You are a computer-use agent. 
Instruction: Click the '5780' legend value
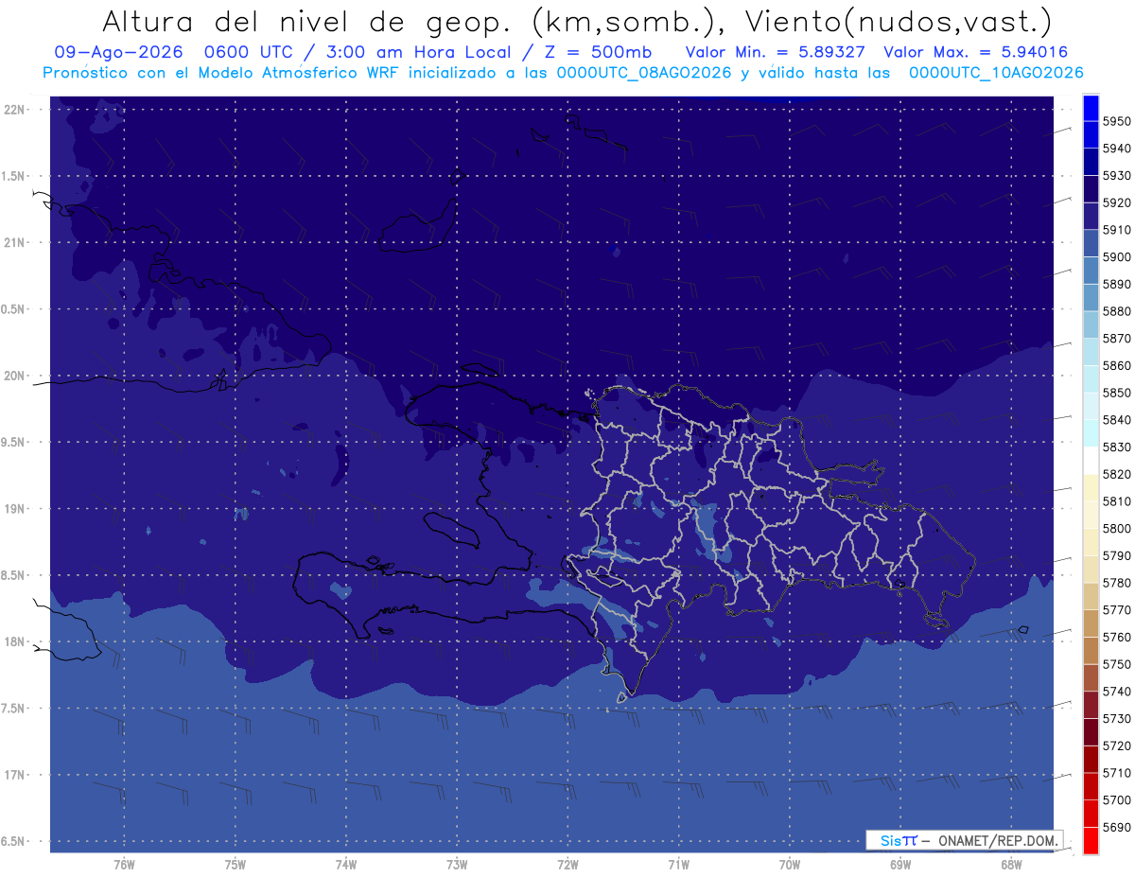[1117, 582]
